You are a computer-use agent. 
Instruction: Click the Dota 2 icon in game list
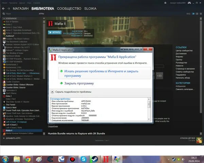click(4, 96)
